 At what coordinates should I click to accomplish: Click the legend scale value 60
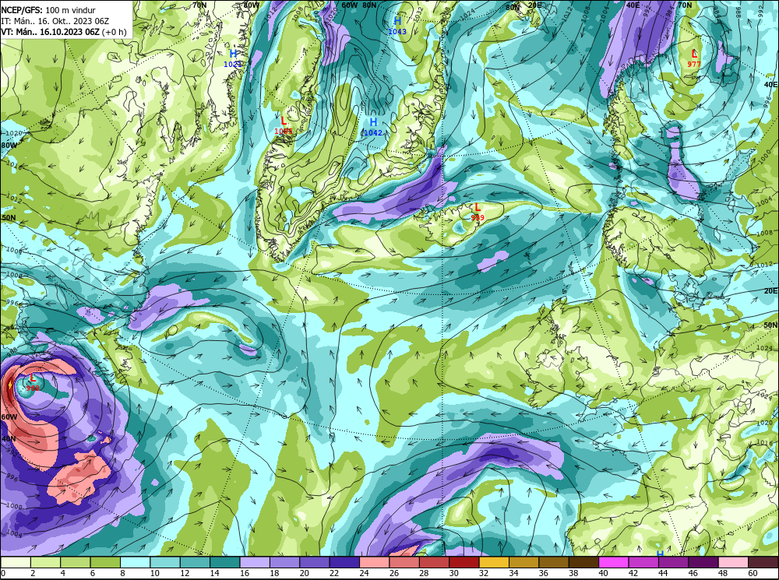[x=753, y=573]
